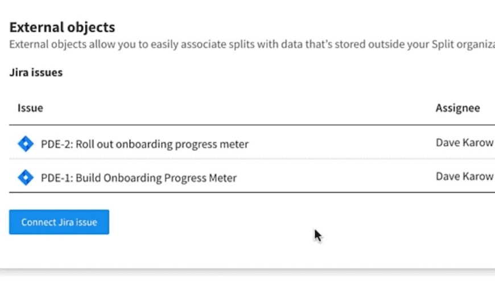Click the PDE-2 issue key text

click(x=56, y=144)
